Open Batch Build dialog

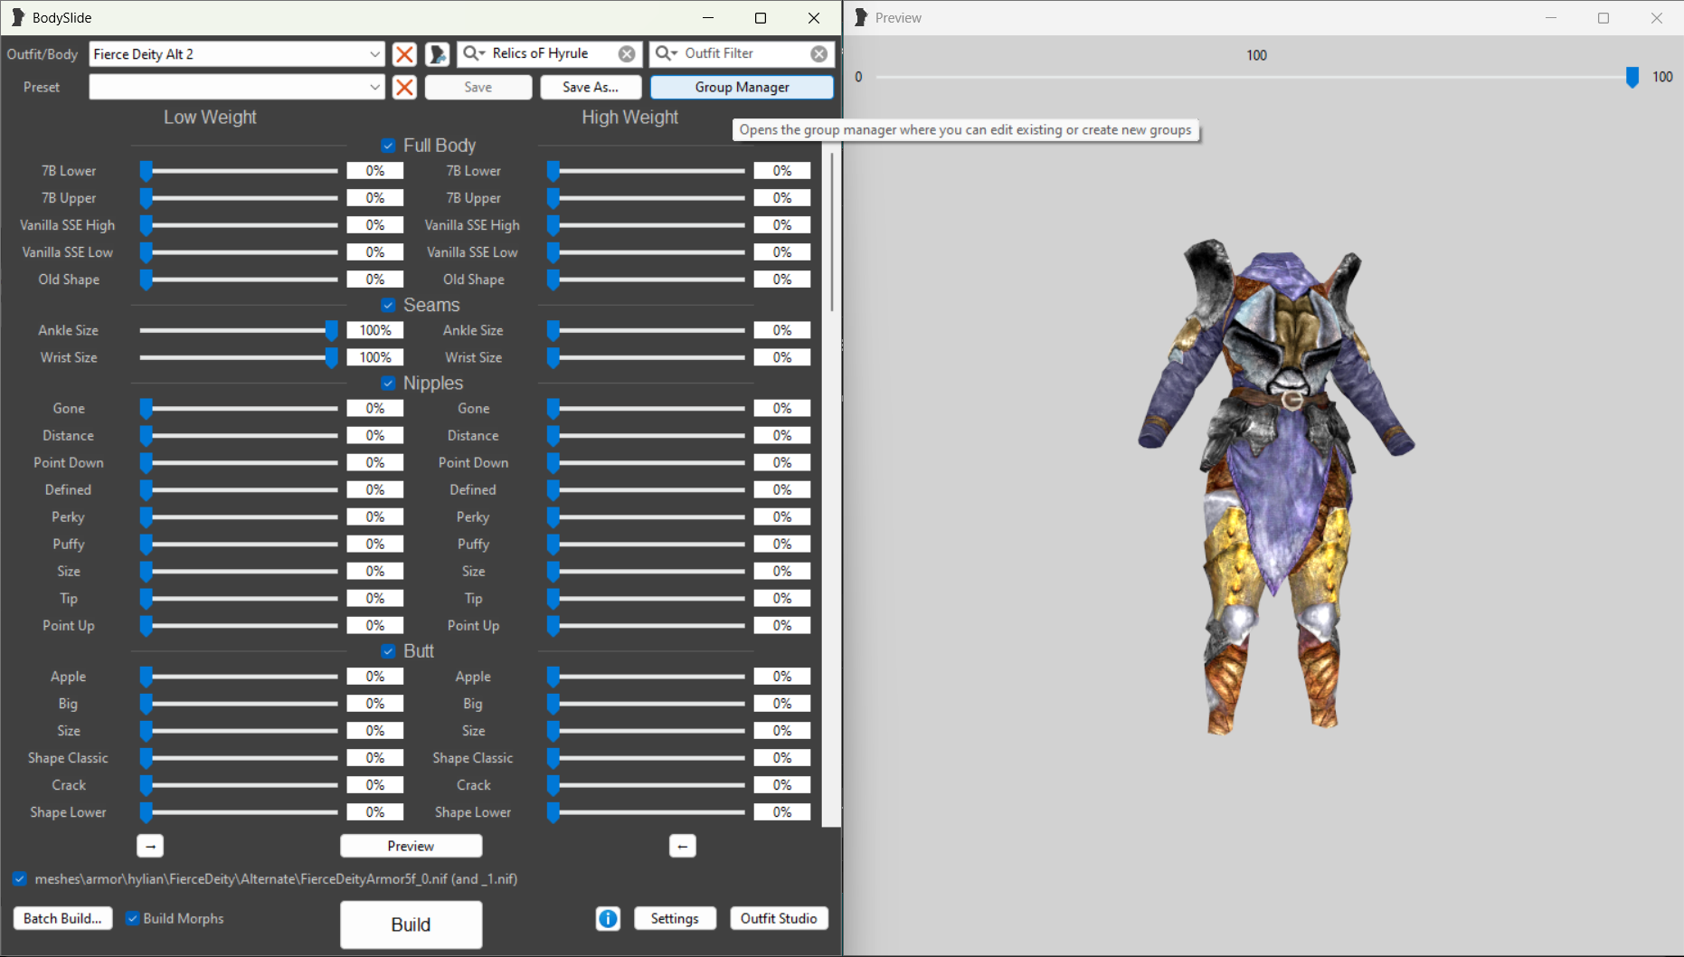coord(62,918)
